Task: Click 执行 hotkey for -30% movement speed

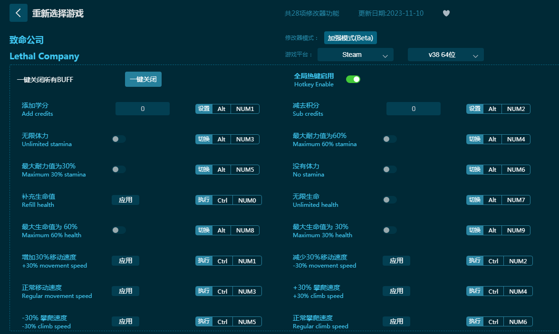Action: [475, 261]
